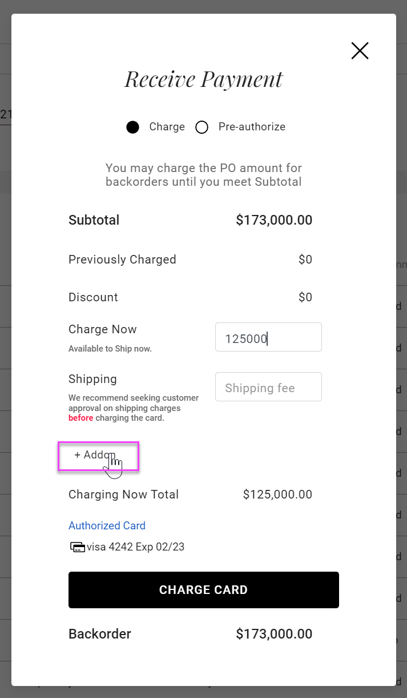The height and width of the screenshot is (698, 407).
Task: Click the Pre-authorize label text
Action: click(252, 127)
